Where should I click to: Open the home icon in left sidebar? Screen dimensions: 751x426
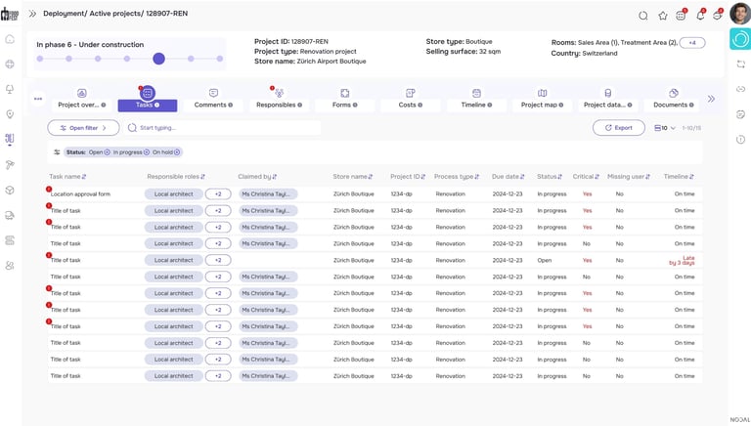[10, 39]
